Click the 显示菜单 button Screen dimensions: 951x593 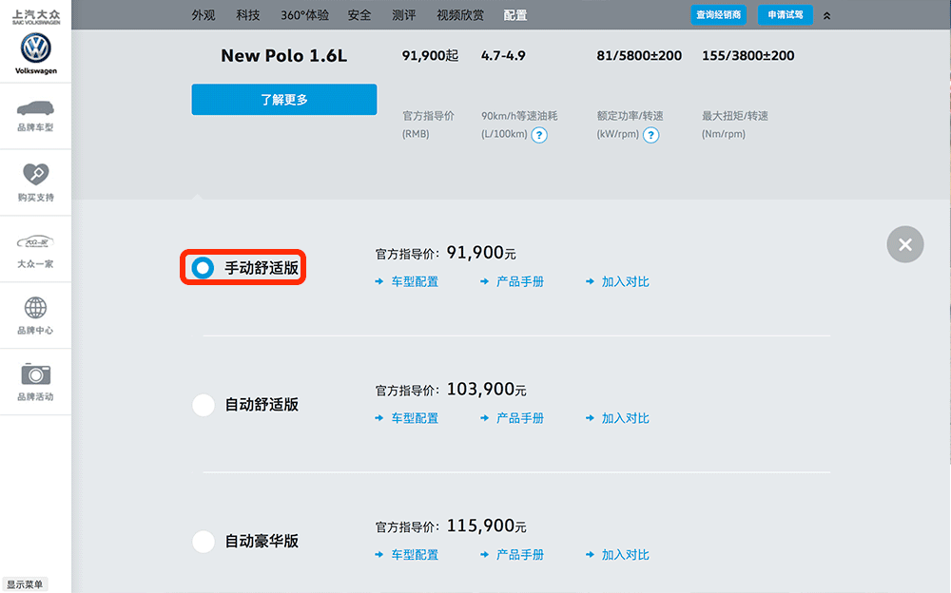(25, 584)
